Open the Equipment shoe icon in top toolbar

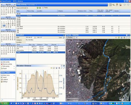(x=114, y=5)
